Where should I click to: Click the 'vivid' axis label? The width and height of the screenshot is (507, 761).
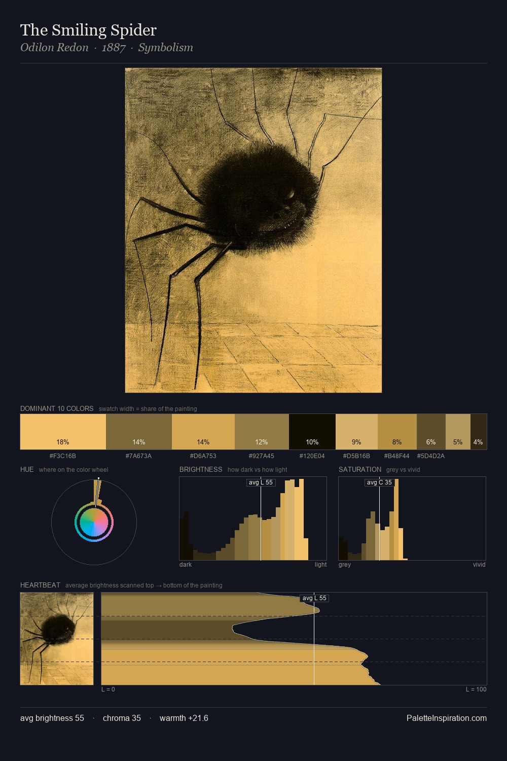[x=479, y=565]
